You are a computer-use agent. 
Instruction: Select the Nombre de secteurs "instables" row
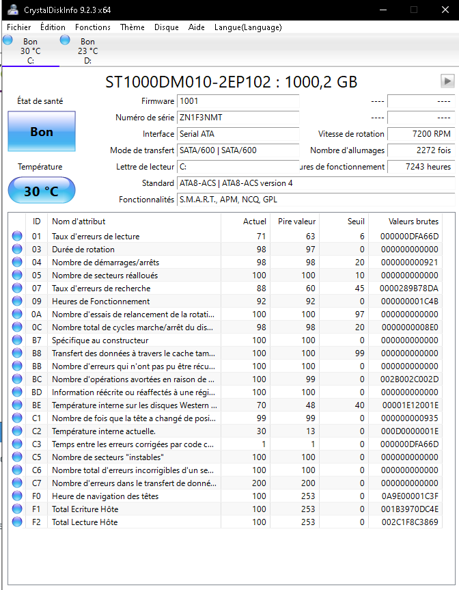225,457
